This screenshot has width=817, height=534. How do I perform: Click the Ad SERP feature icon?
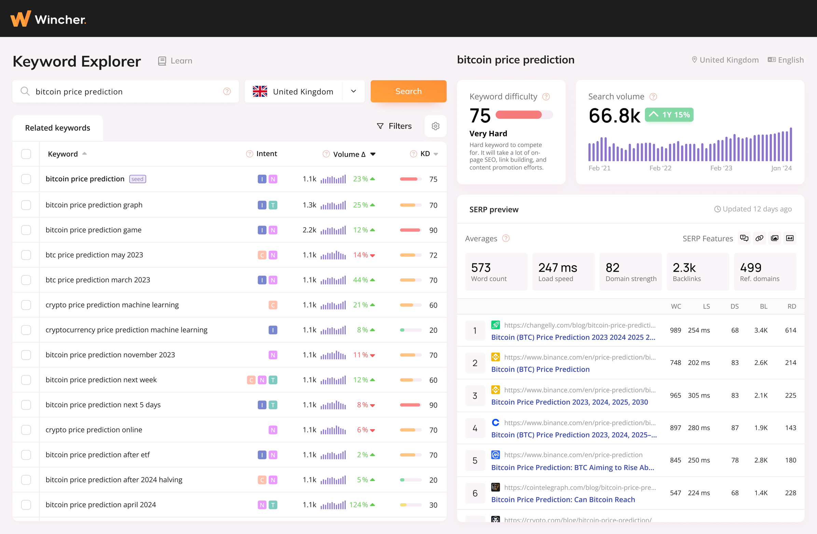click(x=790, y=238)
